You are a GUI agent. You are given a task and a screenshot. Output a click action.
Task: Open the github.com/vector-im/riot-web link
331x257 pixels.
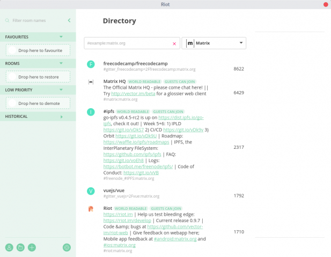(x=175, y=226)
